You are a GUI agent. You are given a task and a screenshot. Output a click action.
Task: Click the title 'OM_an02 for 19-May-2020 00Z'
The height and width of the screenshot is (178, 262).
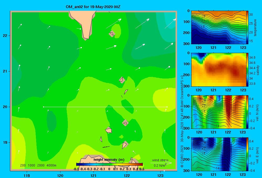coord(93,7)
